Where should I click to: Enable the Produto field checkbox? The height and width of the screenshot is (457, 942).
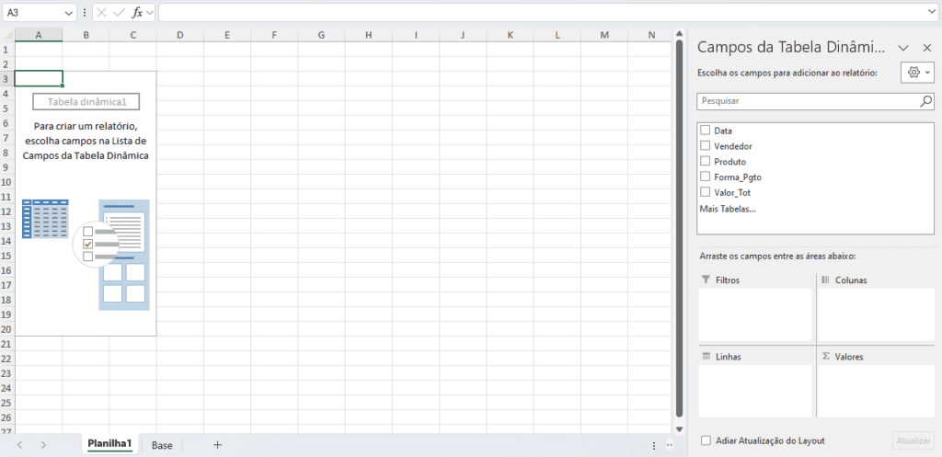(706, 161)
